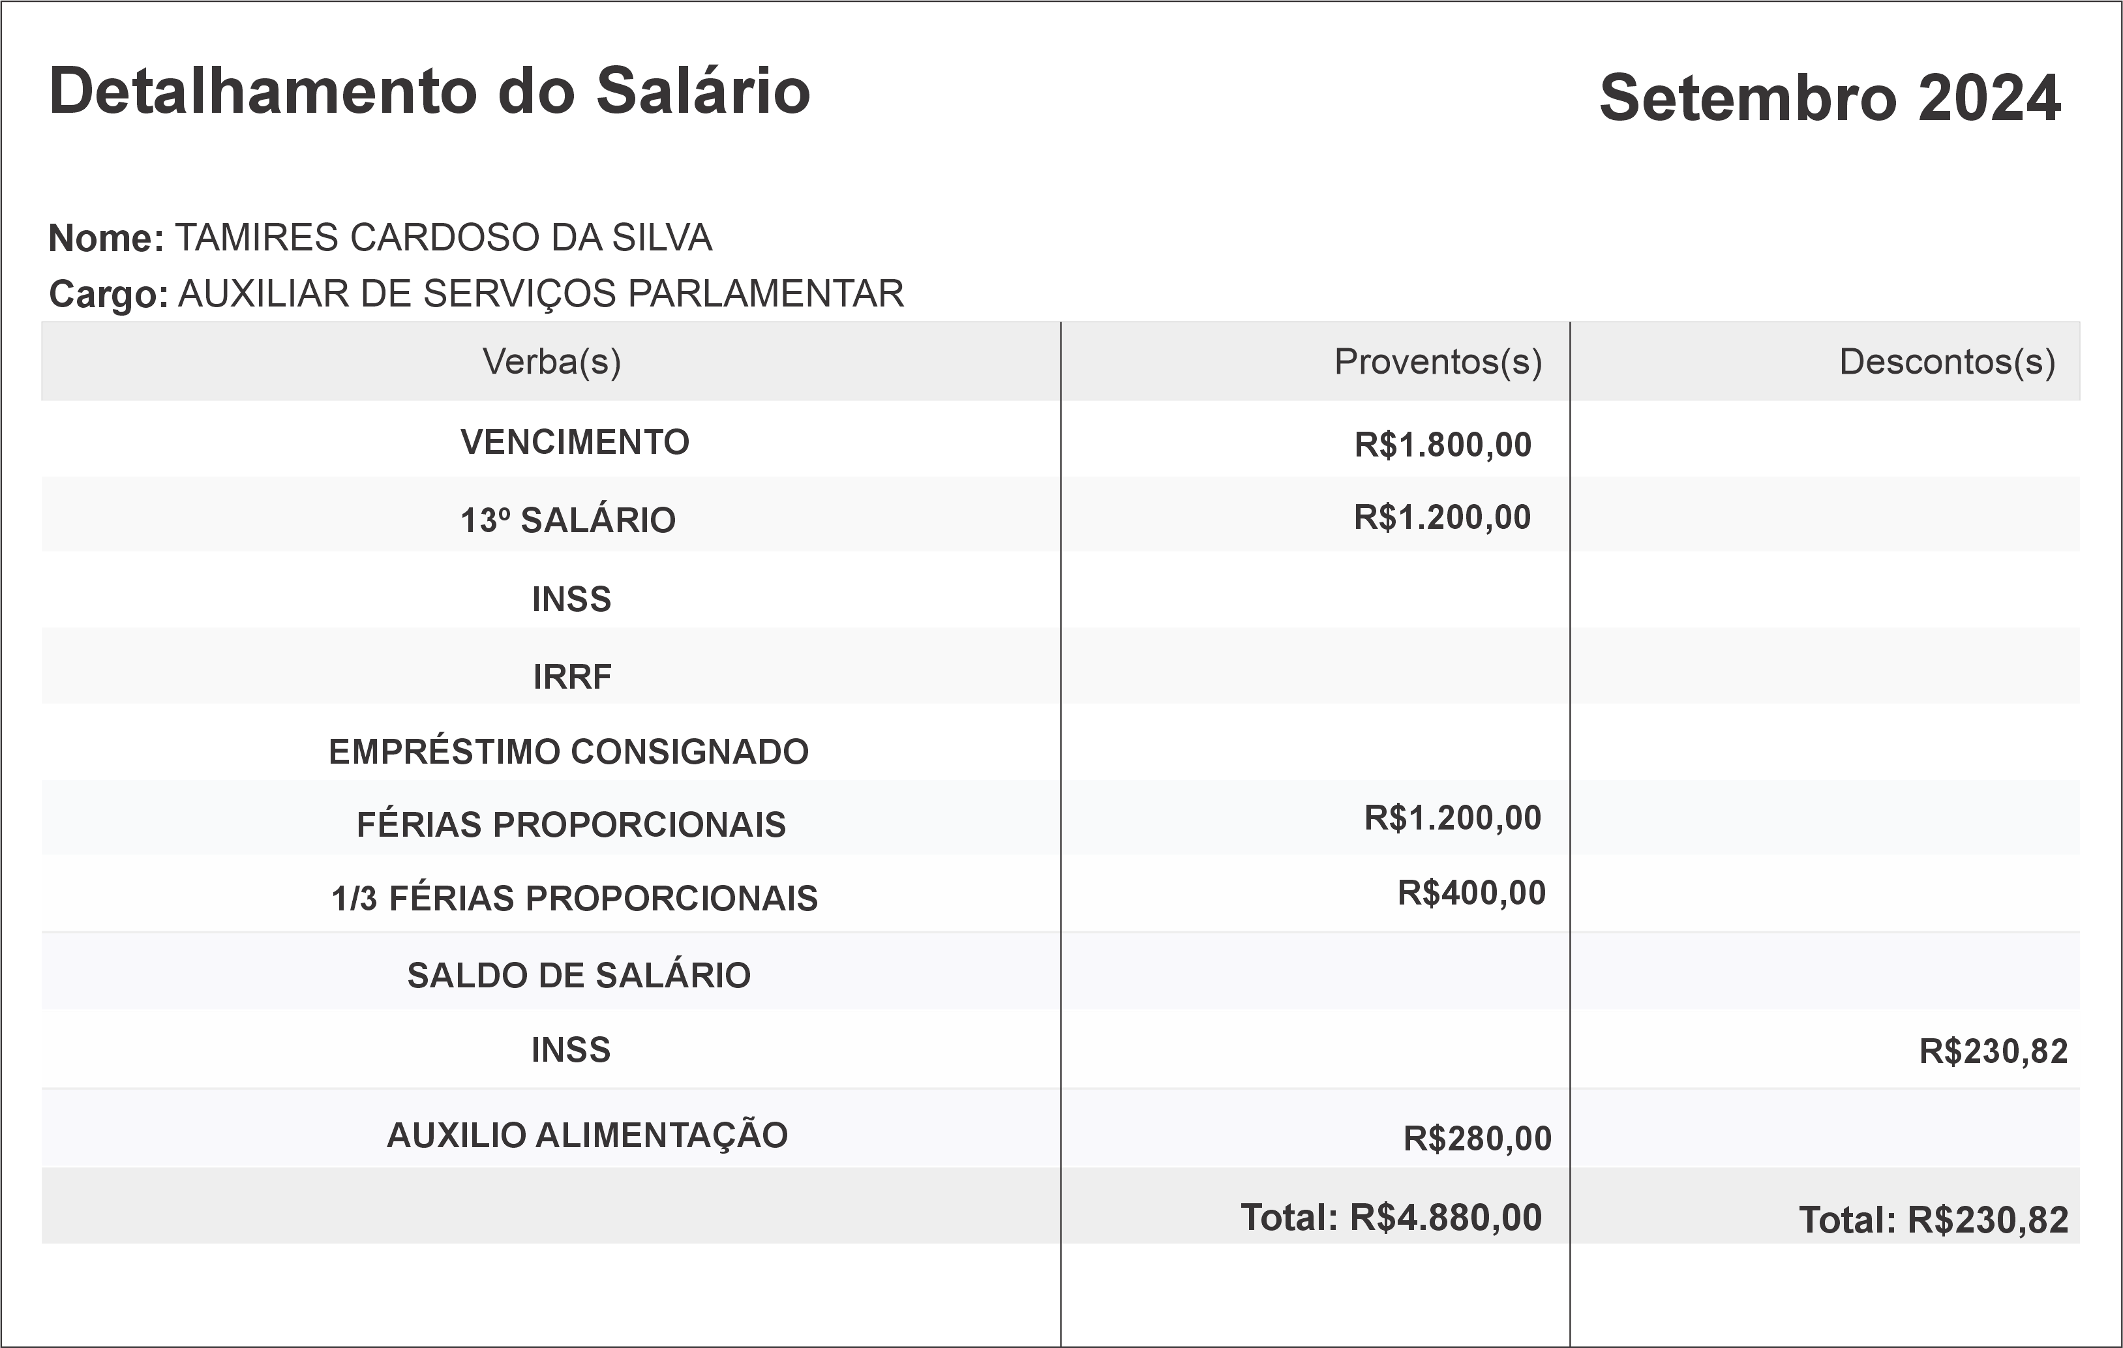The image size is (2123, 1348).
Task: Click the descontos total R$230,82
Action: pos(1933,1220)
